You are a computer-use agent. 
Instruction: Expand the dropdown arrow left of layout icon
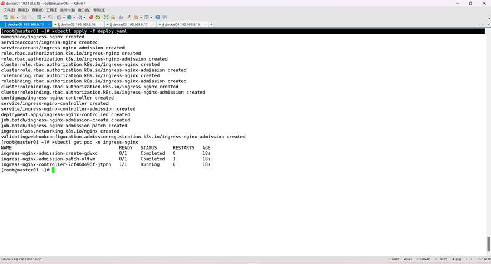141,17
